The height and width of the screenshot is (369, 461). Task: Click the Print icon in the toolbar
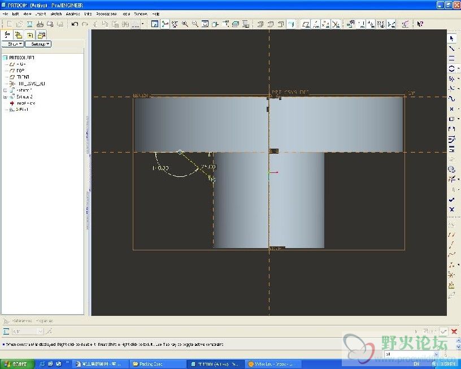40,24
